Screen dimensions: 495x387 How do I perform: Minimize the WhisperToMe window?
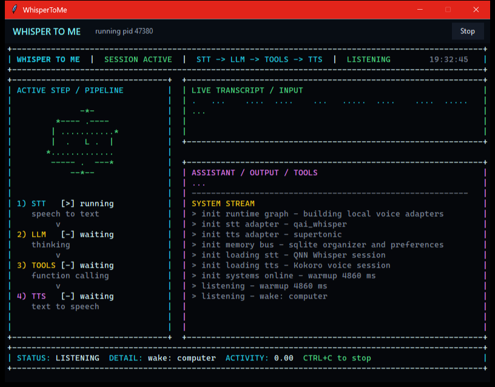coord(420,10)
